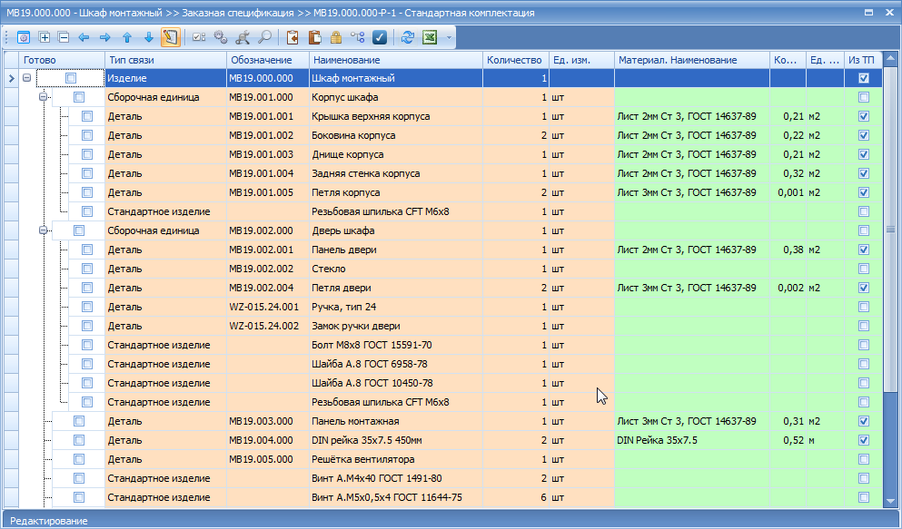Toggle Из ТП checkbox for Замок ручки двери
This screenshot has height=529, width=902.
864,326
